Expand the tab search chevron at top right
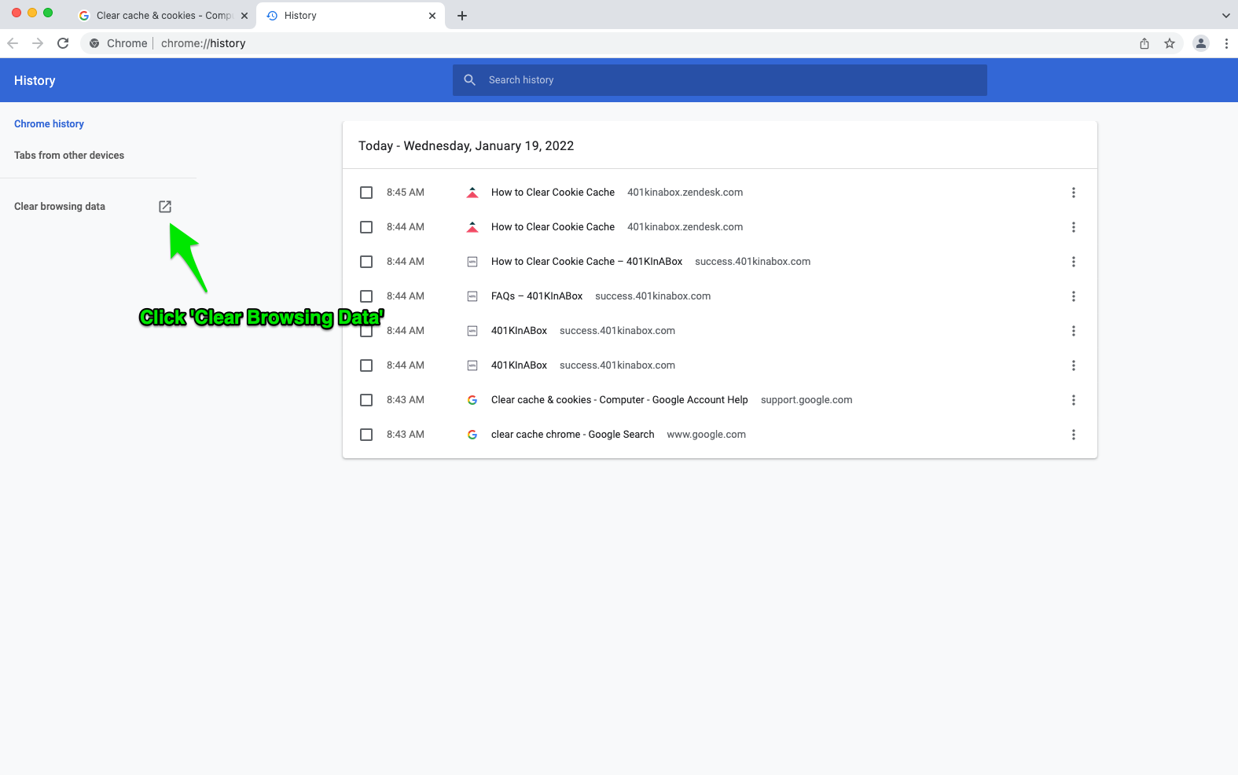The width and height of the screenshot is (1238, 775). click(x=1225, y=16)
